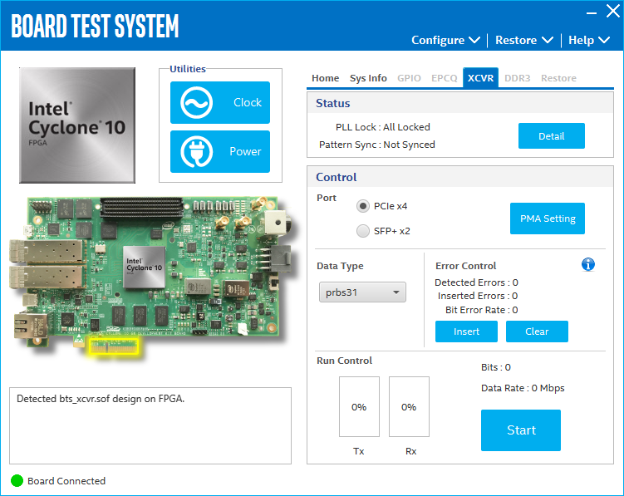Click the green Board Connected status indicator
Viewport: 624px width, 496px height.
point(17,481)
